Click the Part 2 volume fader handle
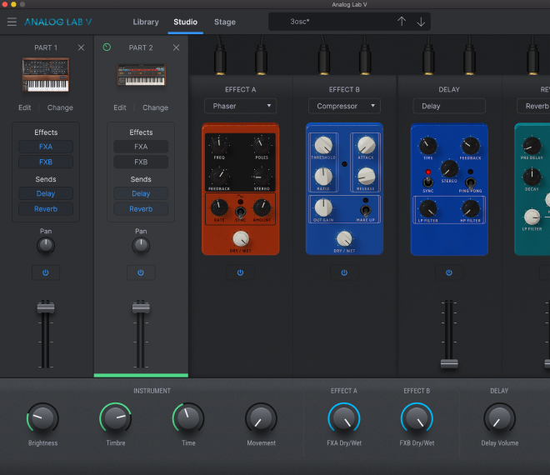The image size is (550, 475). point(141,308)
